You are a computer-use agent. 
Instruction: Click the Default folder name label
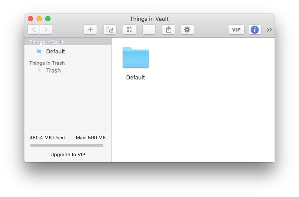135,78
